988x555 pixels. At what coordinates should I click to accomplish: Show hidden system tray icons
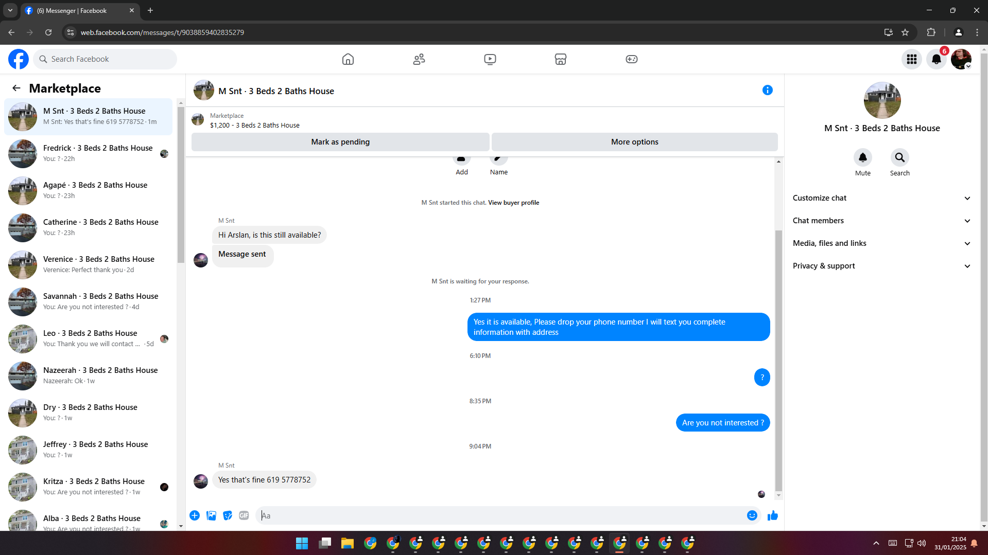[x=876, y=543]
